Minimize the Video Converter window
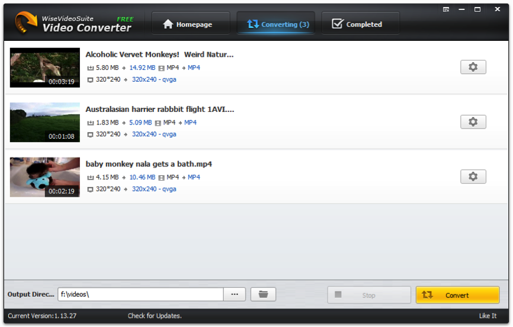Image resolution: width=513 pixels, height=327 pixels. click(462, 9)
